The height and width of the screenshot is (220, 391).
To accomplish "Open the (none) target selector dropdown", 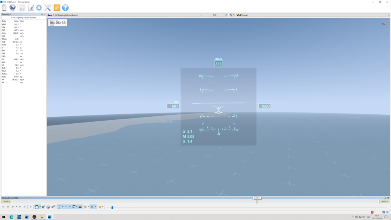I will coord(313,15).
